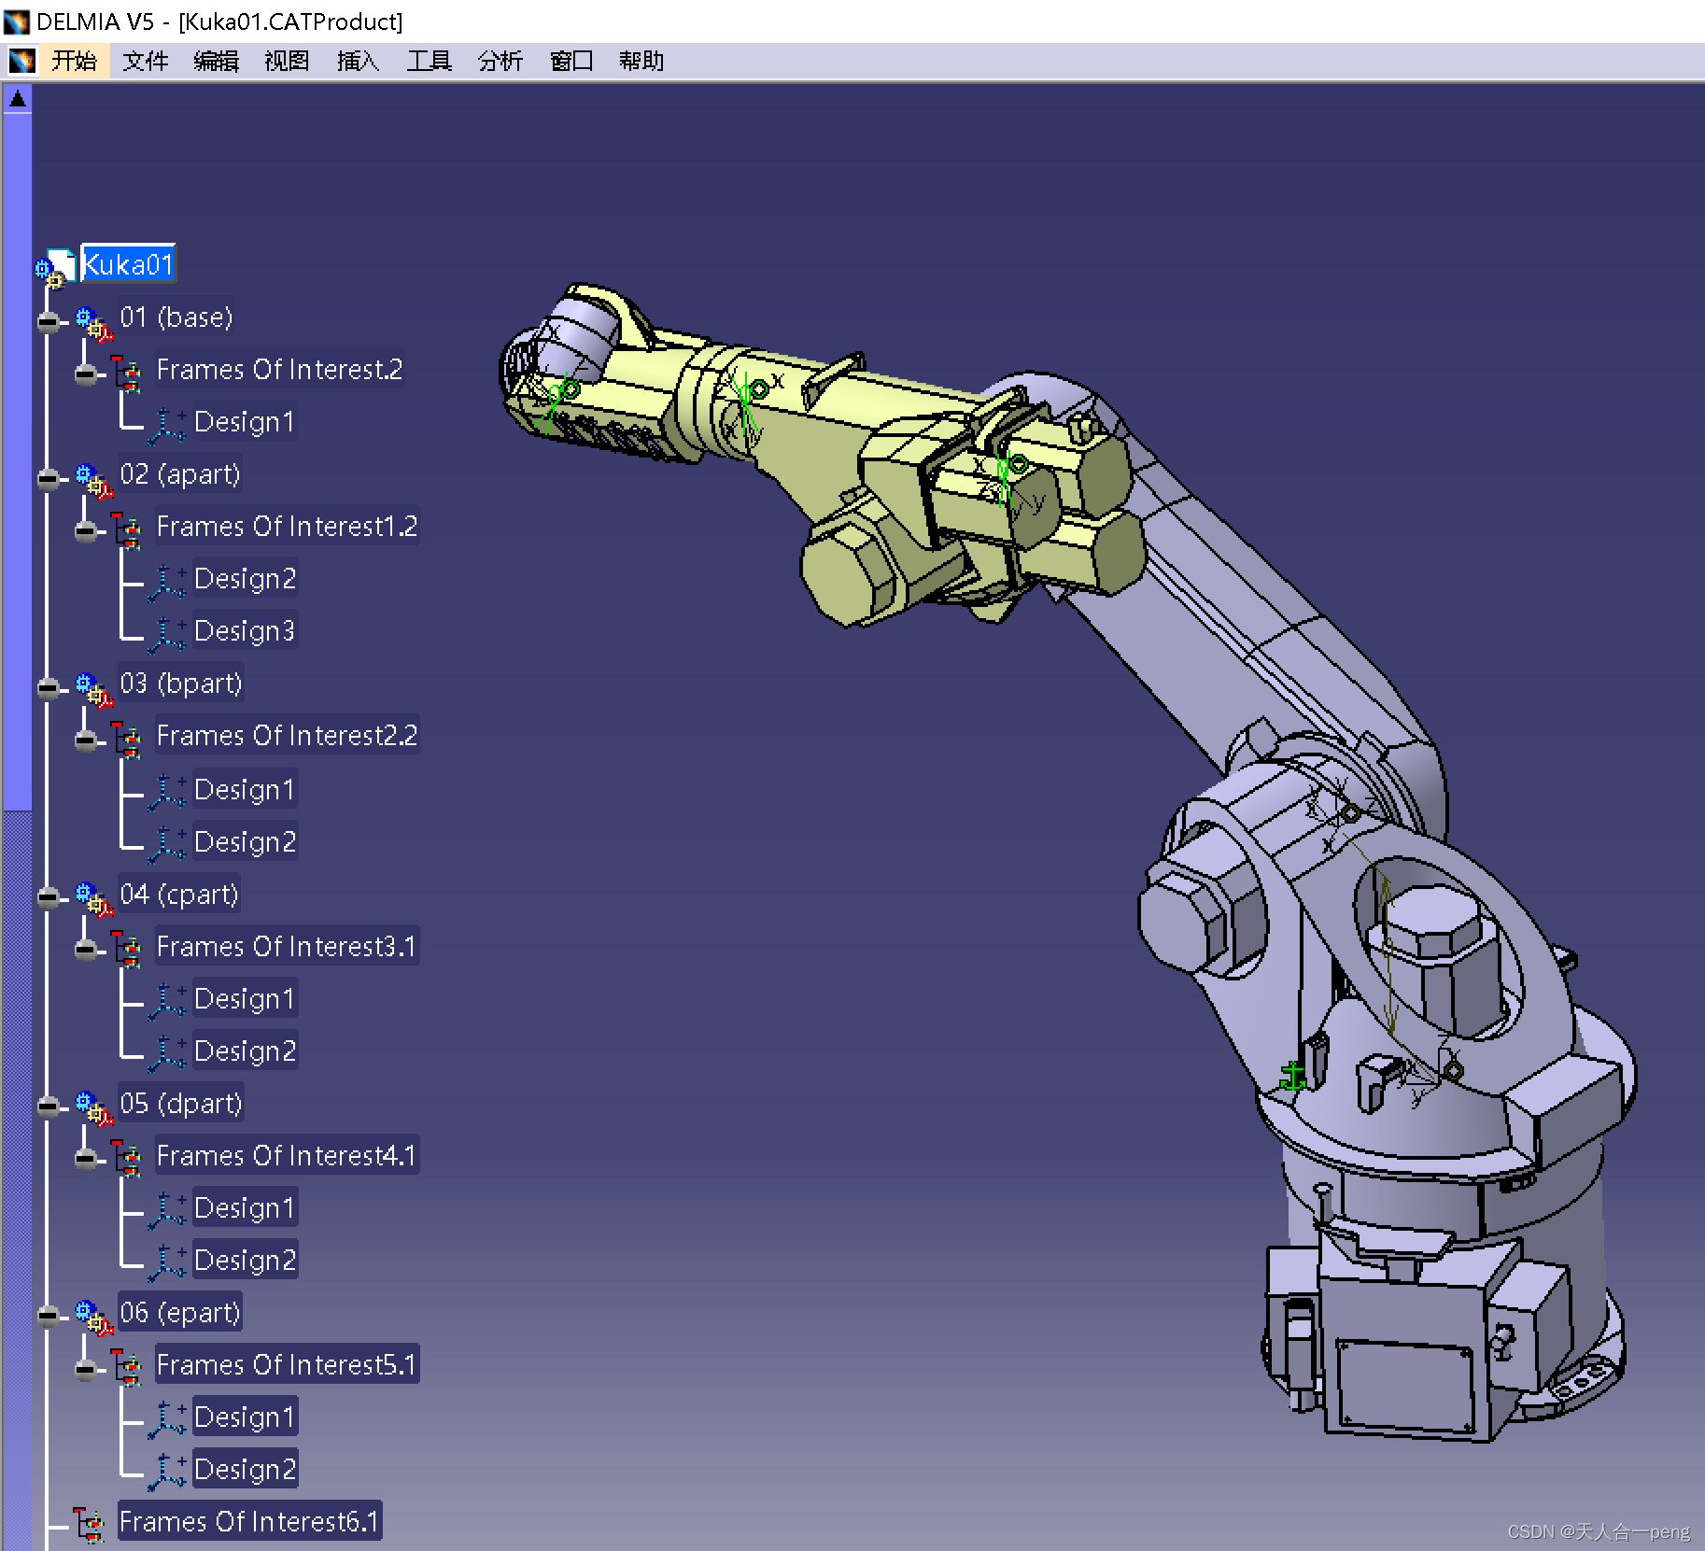Collapse the 03 (bpart) node
The width and height of the screenshot is (1705, 1551).
[49, 687]
